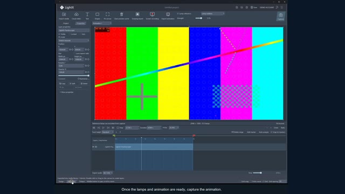Open the Cloud video tool
345x194 pixels.
click(77, 16)
